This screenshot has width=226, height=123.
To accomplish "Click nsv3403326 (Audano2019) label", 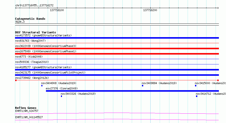I will [78, 94].
